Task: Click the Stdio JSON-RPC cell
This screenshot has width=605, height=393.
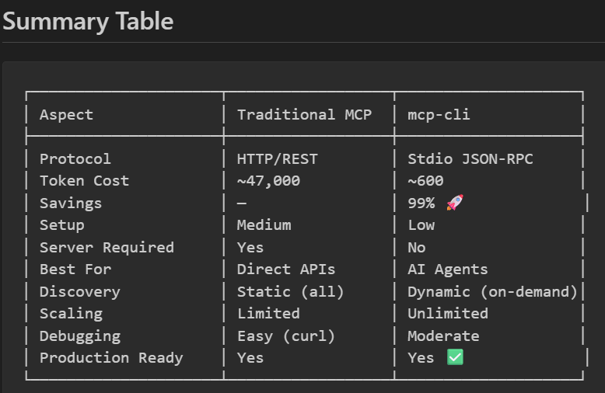Action: tap(470, 159)
